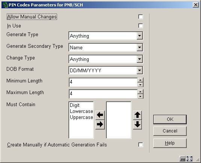Click the application icon in title bar
Image resolution: width=201 pixels, height=163 pixels.
pos(5,5)
